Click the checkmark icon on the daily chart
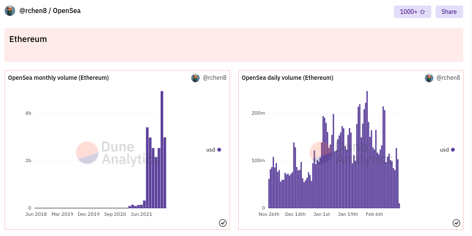The image size is (472, 236). 456,223
